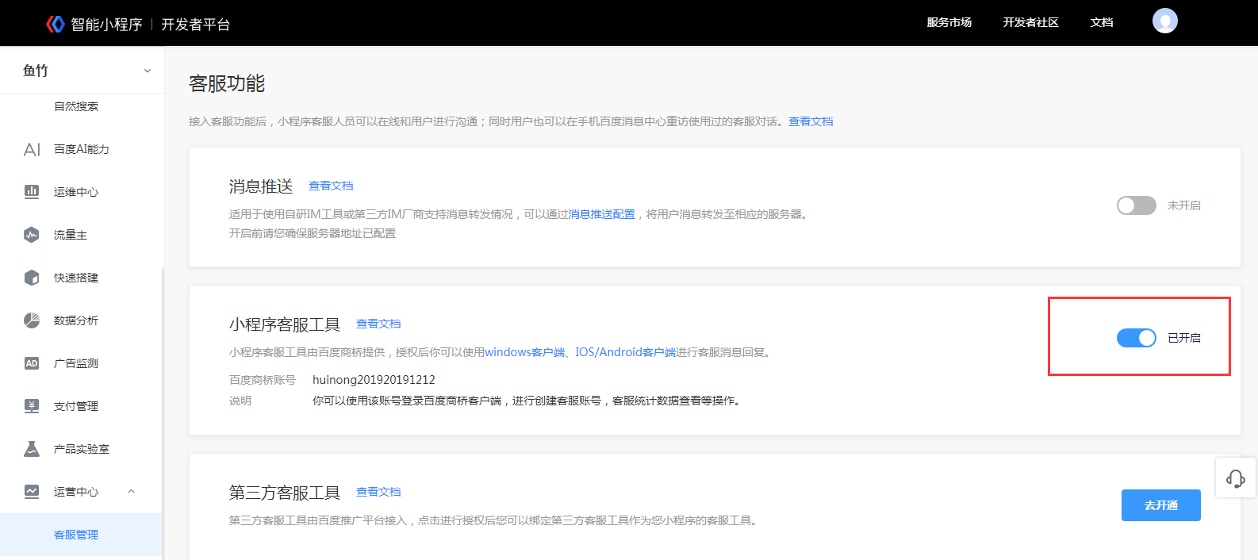Expand the 鱼竹 app selector dropdown

pyautogui.click(x=147, y=71)
